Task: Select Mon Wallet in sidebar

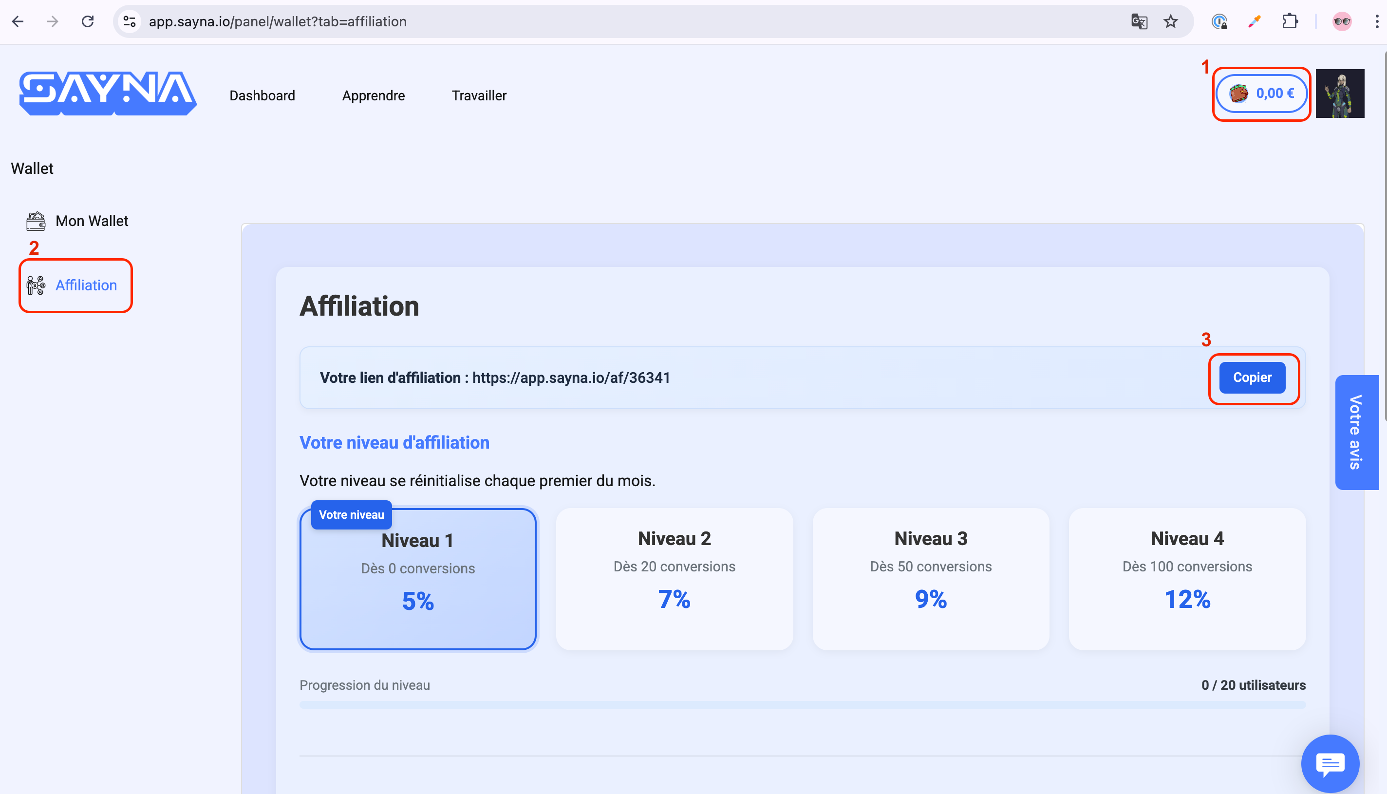Action: pyautogui.click(x=92, y=221)
